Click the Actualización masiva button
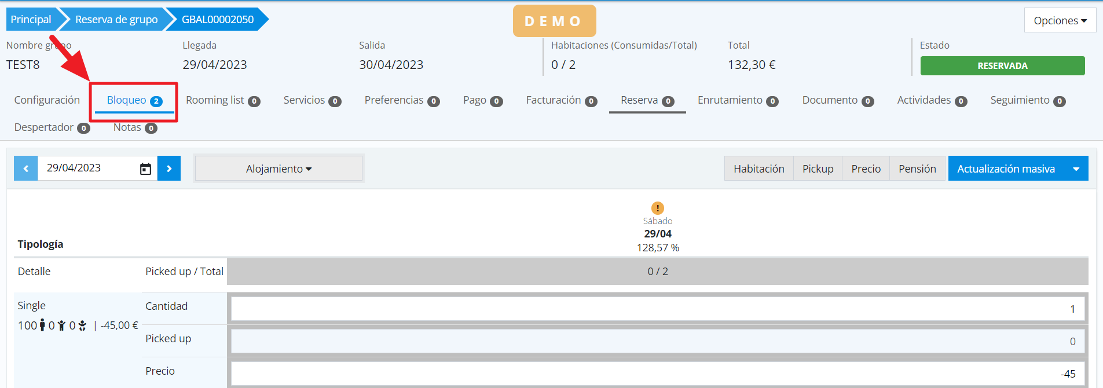The width and height of the screenshot is (1103, 388). [x=1006, y=169]
